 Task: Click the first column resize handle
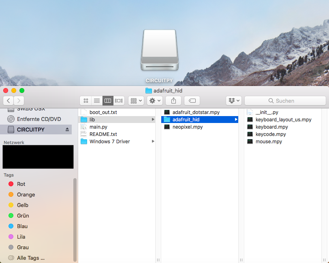tap(158, 260)
